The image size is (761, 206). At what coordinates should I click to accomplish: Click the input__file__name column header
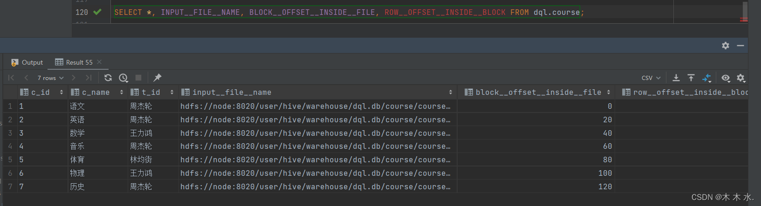tap(317, 92)
